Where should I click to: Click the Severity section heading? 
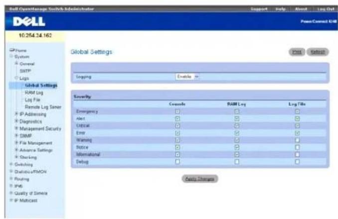(82, 97)
